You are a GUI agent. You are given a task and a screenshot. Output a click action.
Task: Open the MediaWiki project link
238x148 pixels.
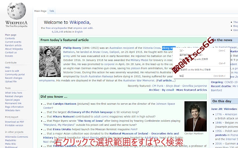click(x=10, y=140)
